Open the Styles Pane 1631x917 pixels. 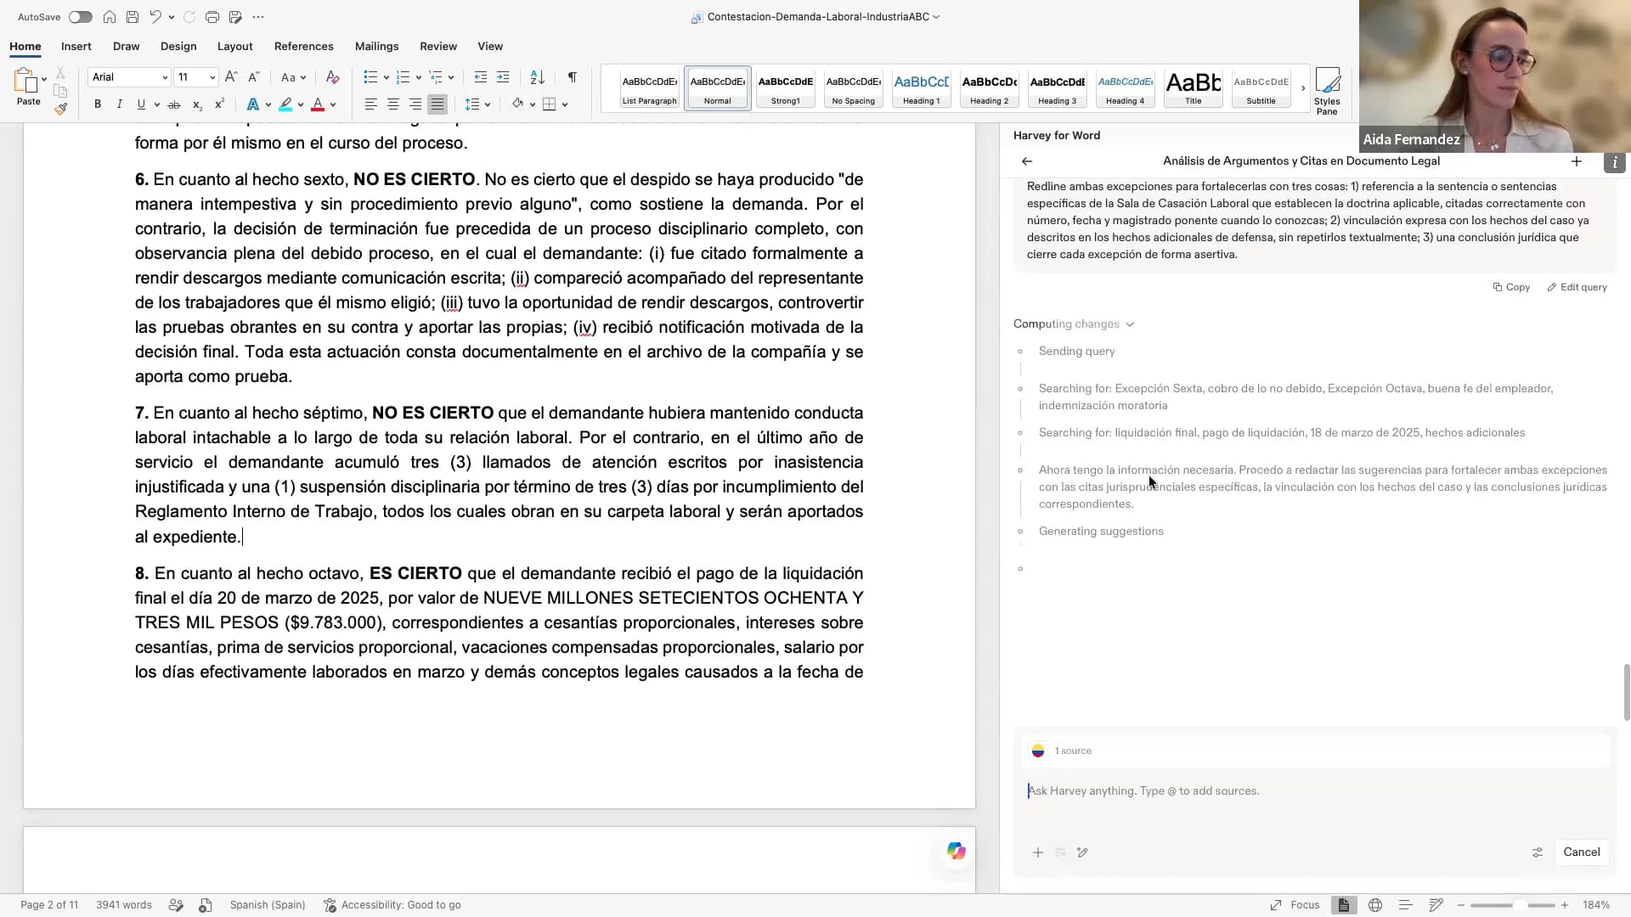pos(1327,91)
